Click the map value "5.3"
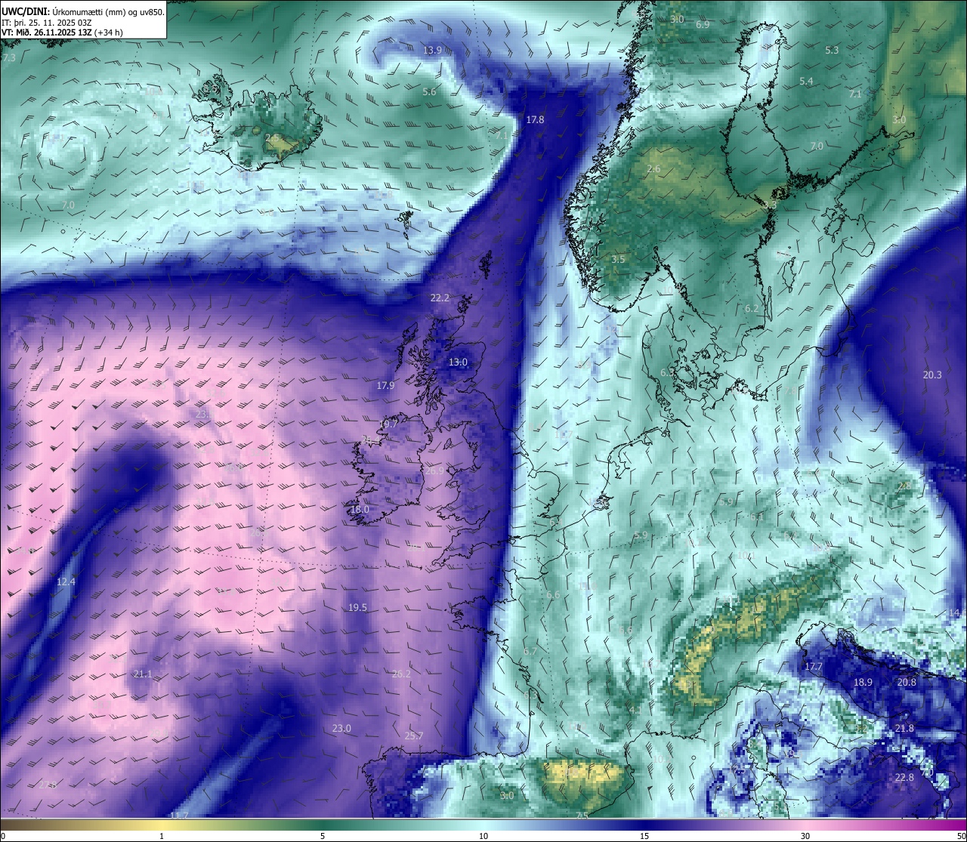Image resolution: width=967 pixels, height=842 pixels. tap(832, 50)
